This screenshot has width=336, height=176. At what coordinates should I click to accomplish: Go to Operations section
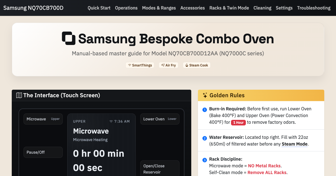126,8
